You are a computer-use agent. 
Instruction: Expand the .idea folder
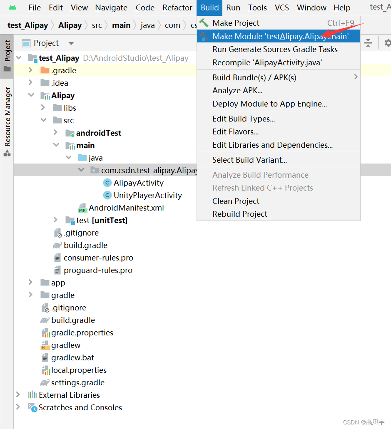[x=31, y=82]
